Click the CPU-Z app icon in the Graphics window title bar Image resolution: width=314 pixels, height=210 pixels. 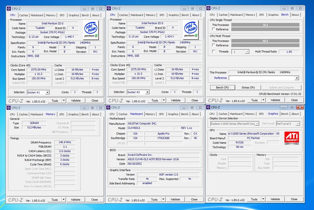[x=208, y=107]
